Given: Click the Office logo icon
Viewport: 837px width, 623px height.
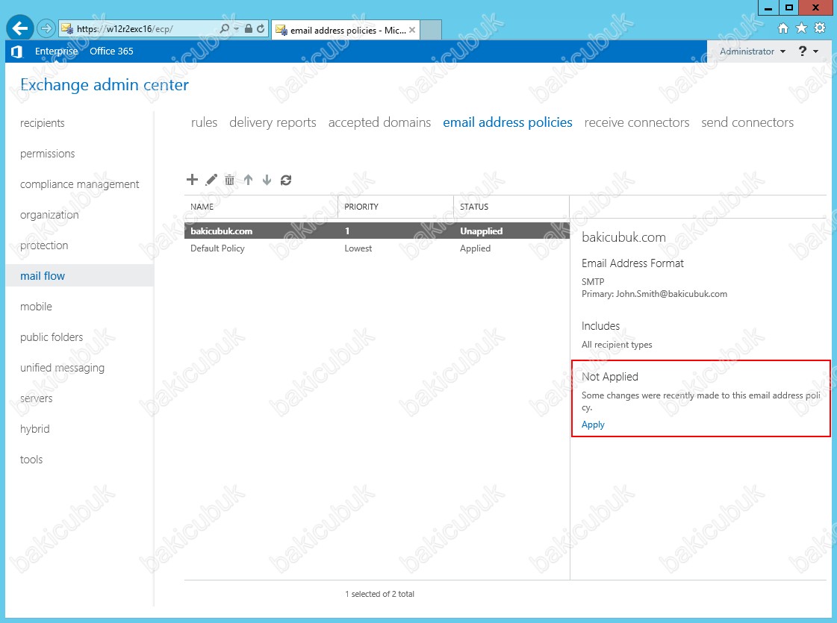Looking at the screenshot, I should click(x=16, y=51).
